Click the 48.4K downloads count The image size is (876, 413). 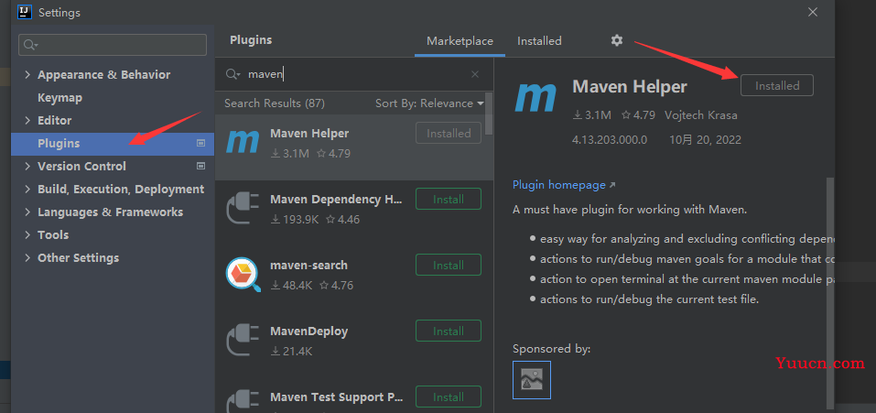[292, 286]
